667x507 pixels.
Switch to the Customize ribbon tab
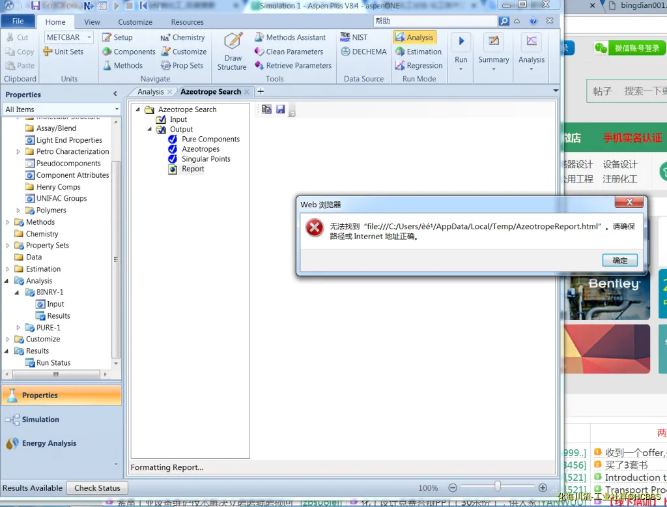[x=135, y=22]
